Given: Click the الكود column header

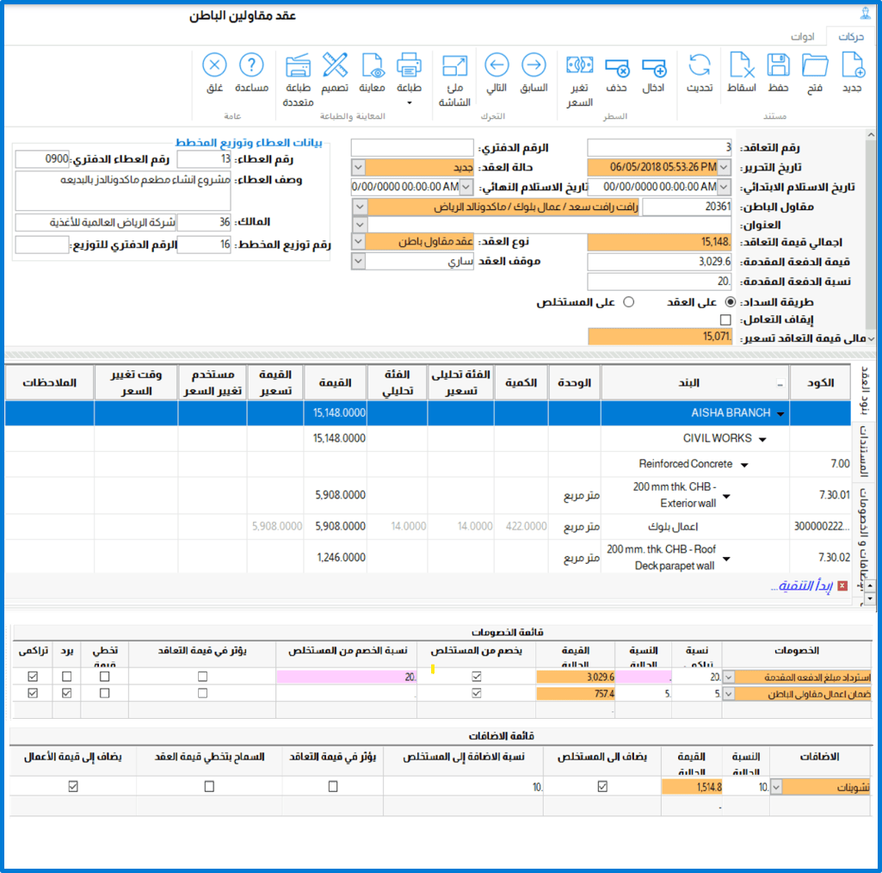Looking at the screenshot, I should pyautogui.click(x=820, y=383).
